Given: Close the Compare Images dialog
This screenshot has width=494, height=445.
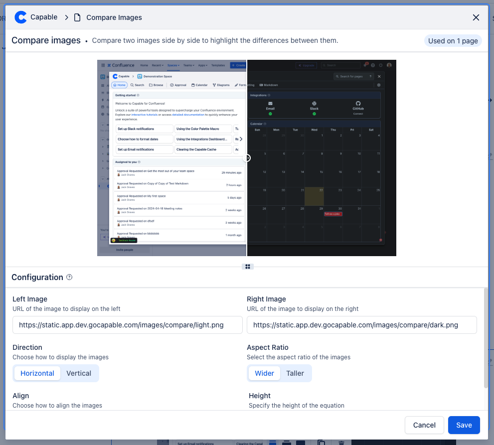Looking at the screenshot, I should (x=476, y=17).
